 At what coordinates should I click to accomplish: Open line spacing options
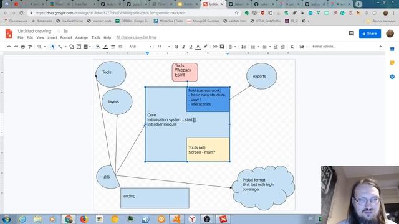pos(244,47)
